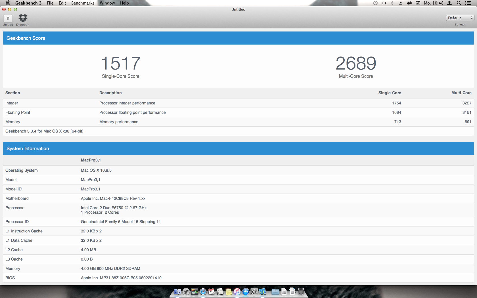The image size is (477, 298).
Task: Click 'Processor floating point performance' description
Action: coord(133,112)
